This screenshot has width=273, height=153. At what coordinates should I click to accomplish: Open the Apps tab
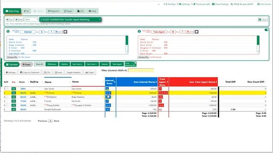click(68, 11)
